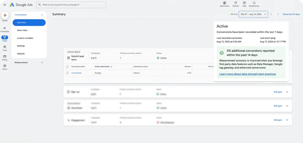Image resolution: width=303 pixels, height=143 pixels.
Task: Tick the Saved Recipe row checkbox
Action: [67, 73]
